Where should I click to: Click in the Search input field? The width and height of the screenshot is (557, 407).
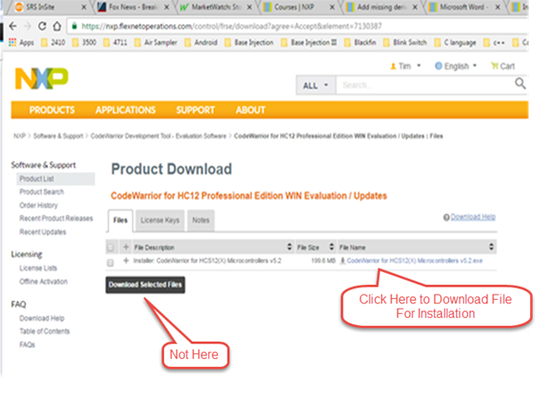tap(425, 85)
